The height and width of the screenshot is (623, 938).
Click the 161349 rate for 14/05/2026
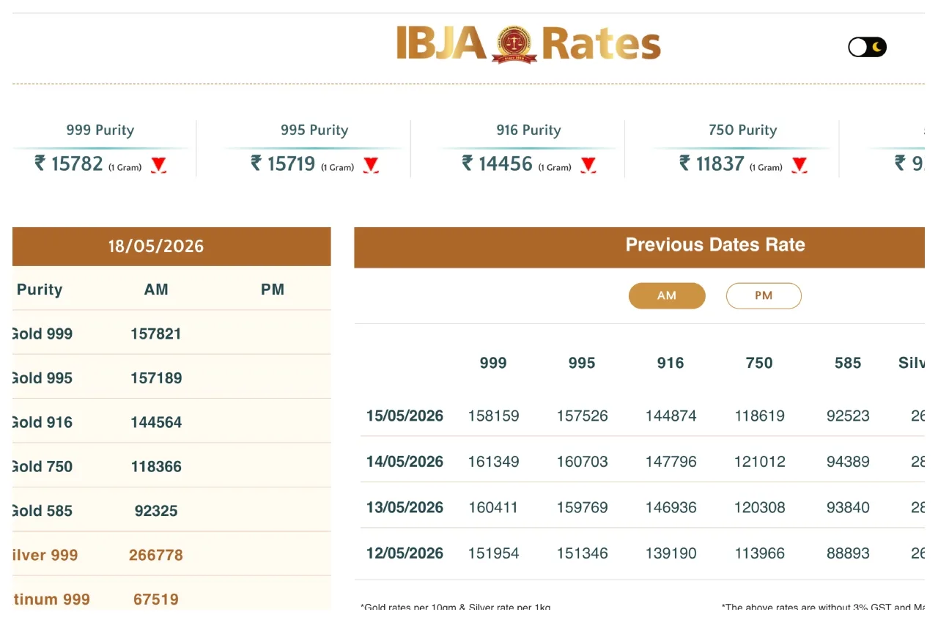493,462
